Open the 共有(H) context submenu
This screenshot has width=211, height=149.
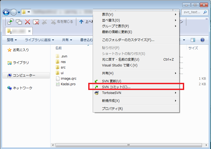136,73
